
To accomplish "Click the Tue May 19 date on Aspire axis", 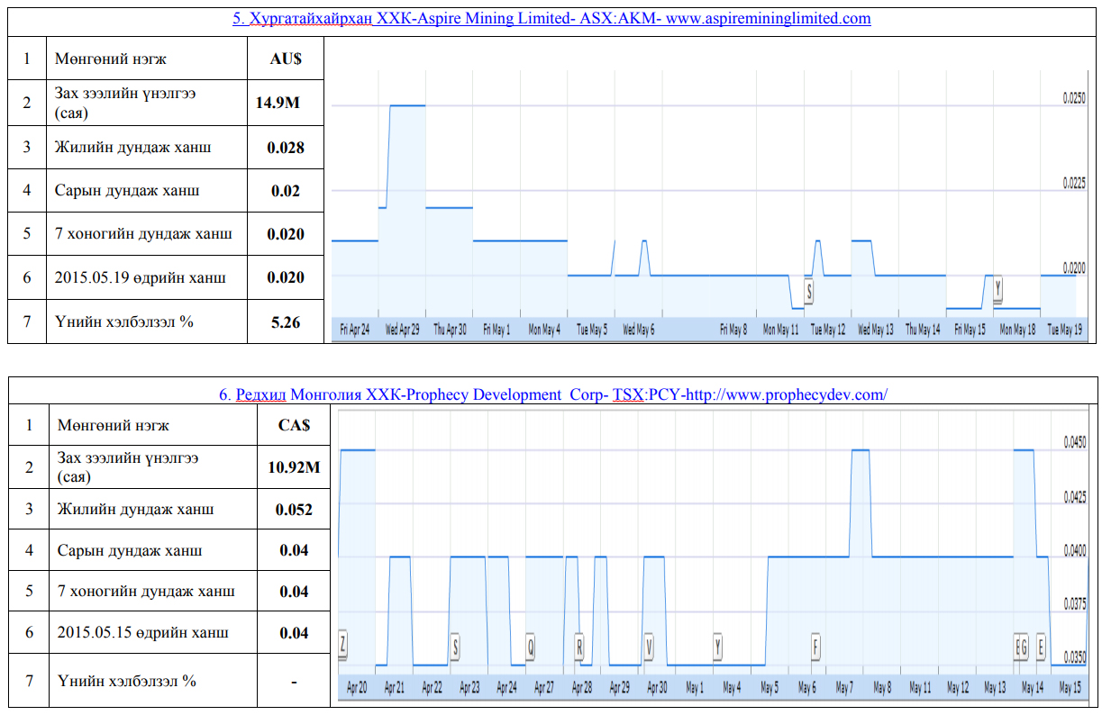I will click(1064, 330).
